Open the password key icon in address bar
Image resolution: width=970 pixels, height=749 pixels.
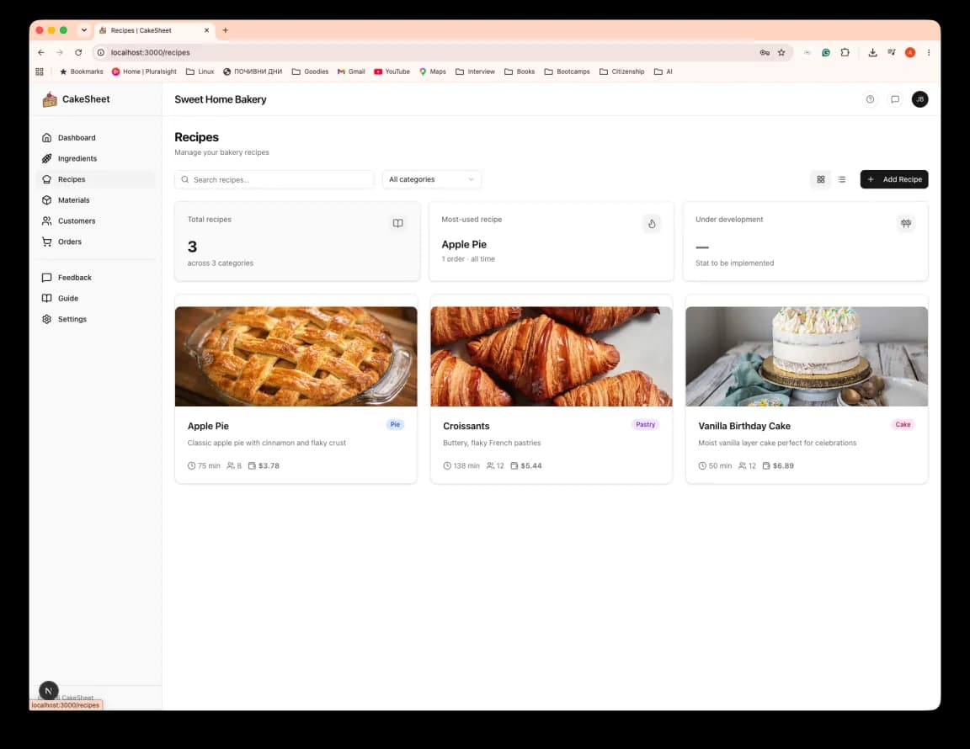point(765,52)
